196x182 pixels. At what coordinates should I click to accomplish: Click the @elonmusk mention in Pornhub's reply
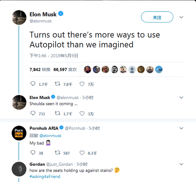pos(50,136)
